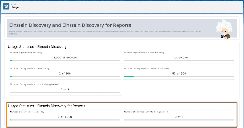Click the Einstein Discovery description paragraph
The image size is (244, 128).
click(105, 32)
